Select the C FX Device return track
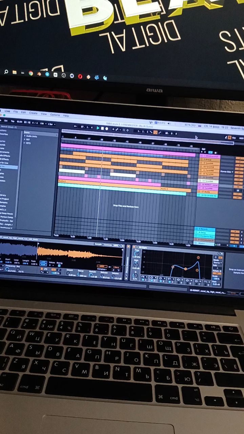244x434 pixels. click(x=204, y=237)
